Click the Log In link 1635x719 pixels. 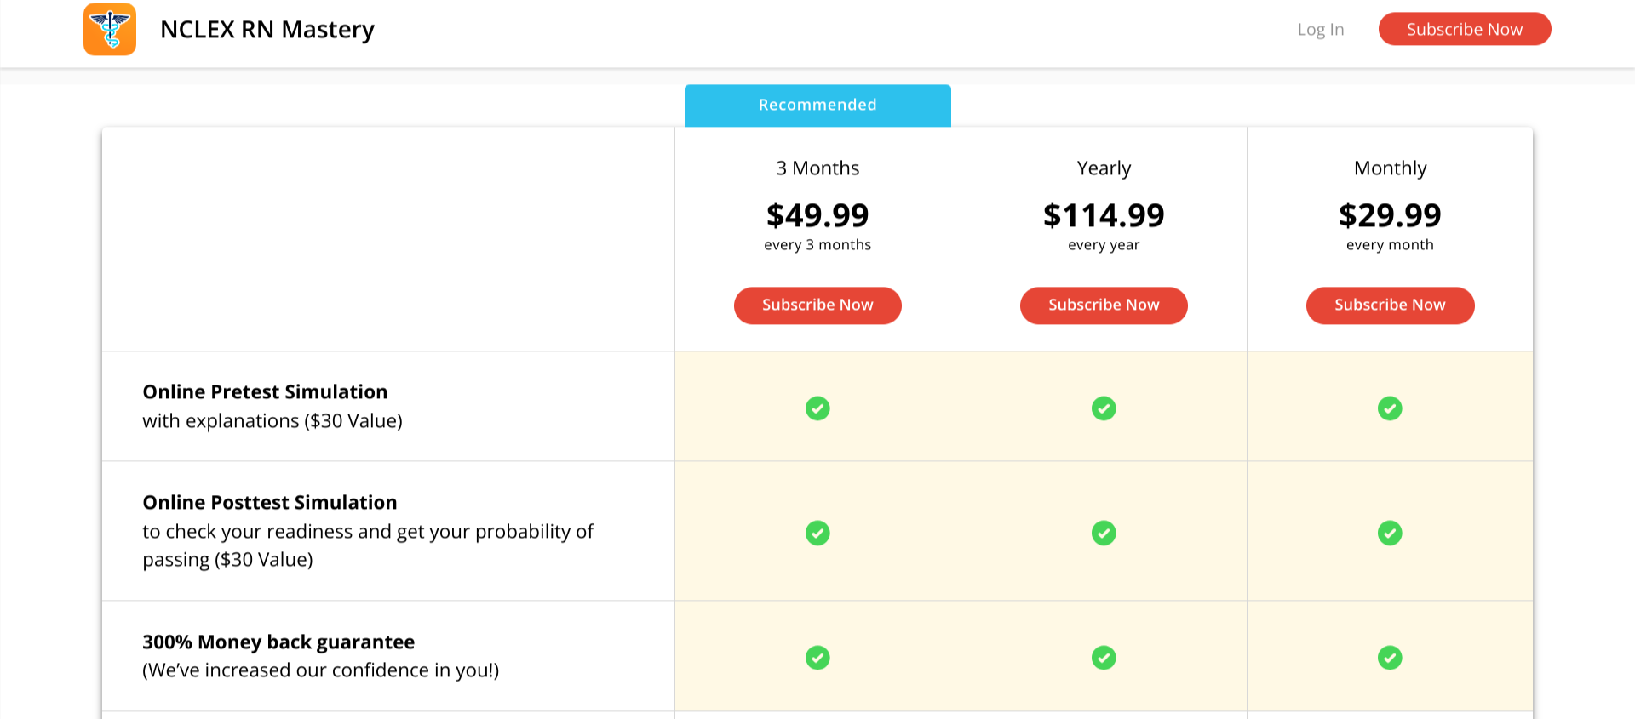click(x=1320, y=30)
